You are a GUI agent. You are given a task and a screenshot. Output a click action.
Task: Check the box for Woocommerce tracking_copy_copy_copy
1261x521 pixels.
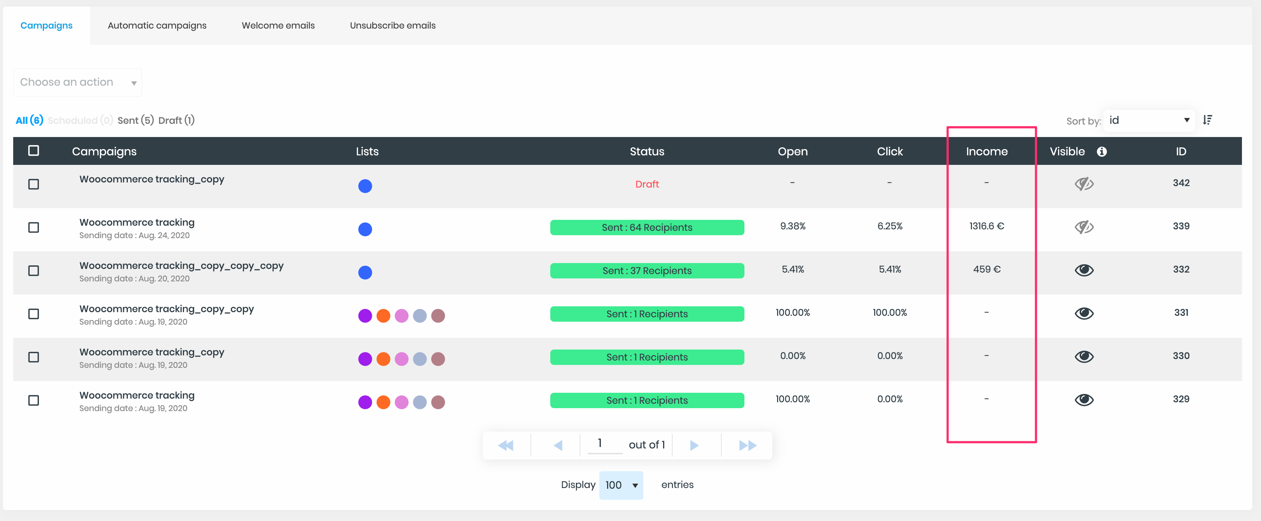pos(34,271)
